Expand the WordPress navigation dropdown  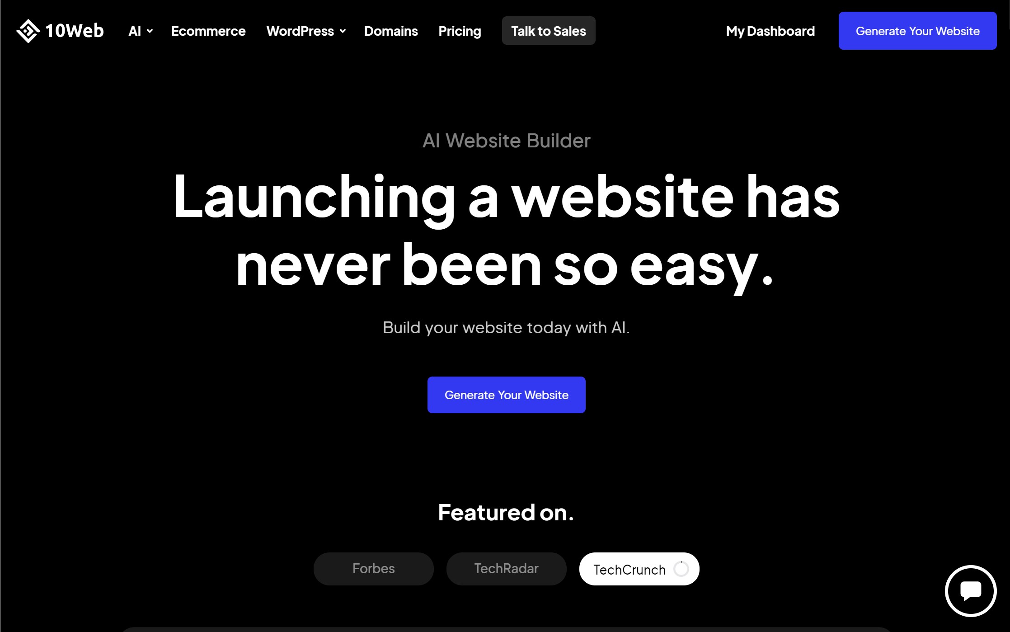tap(304, 31)
